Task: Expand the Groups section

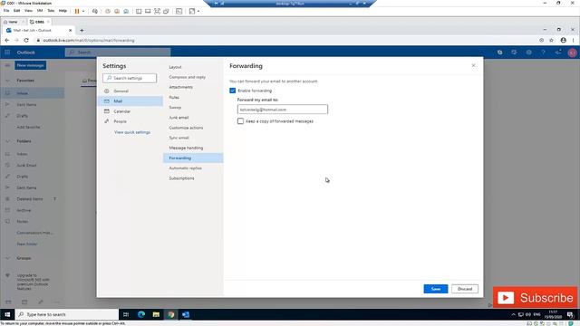Action: pos(8,258)
